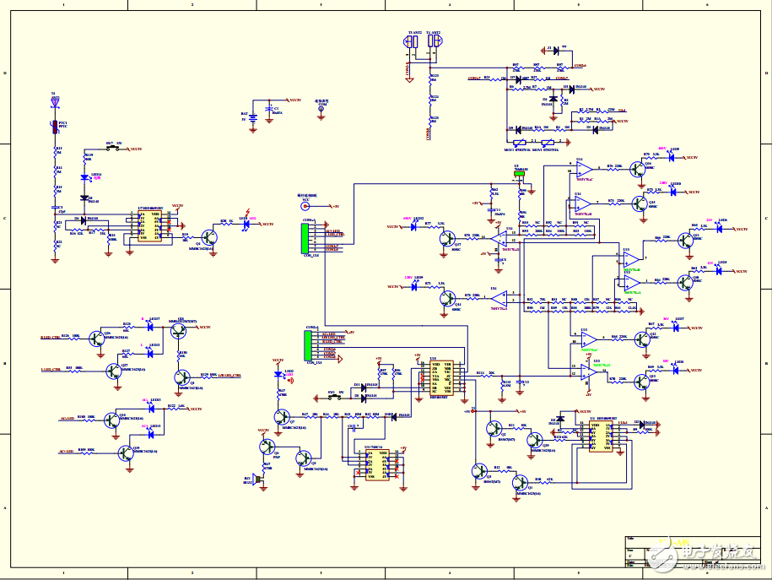Select the LED5 diode next to Q4
772x580 pixels.
tap(246, 225)
